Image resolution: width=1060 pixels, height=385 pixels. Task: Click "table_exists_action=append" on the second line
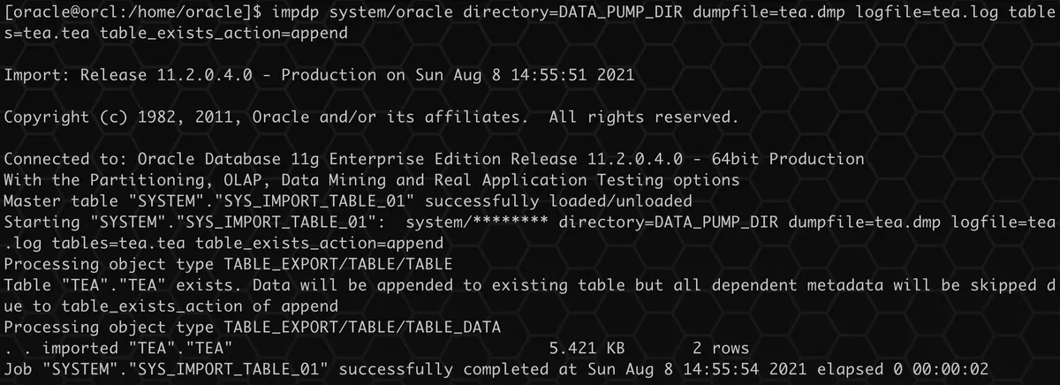[x=223, y=33]
